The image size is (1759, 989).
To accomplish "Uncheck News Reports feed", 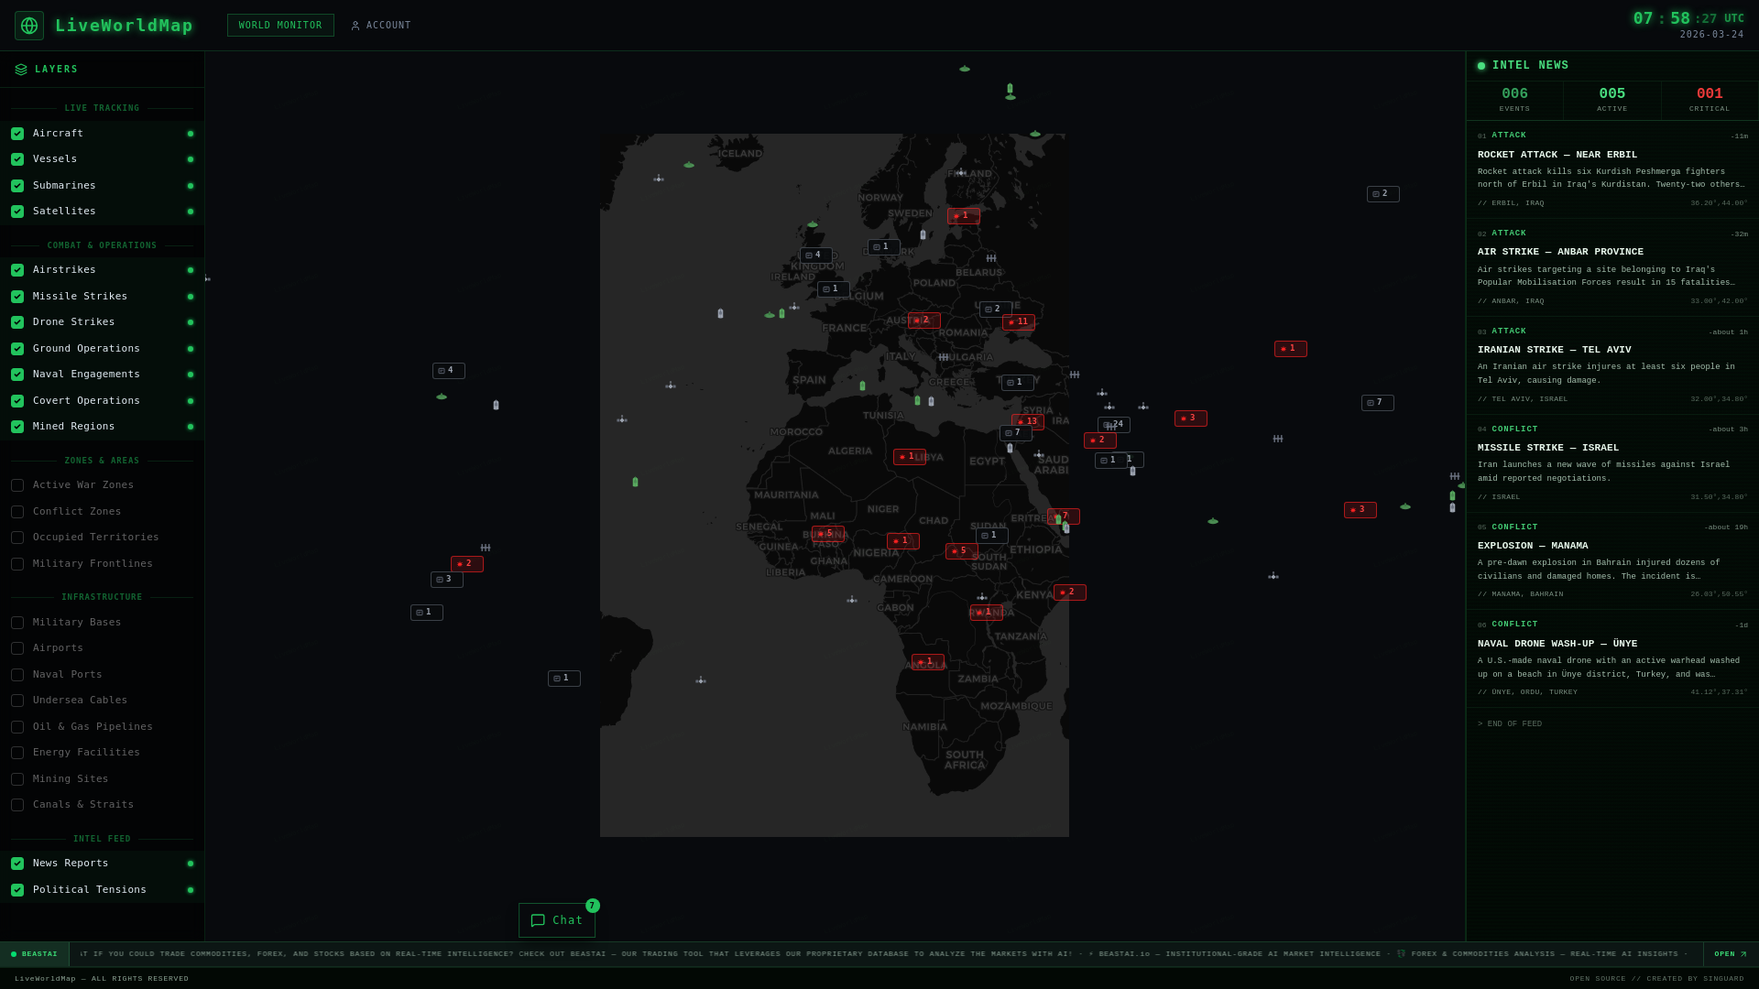I will tap(17, 864).
